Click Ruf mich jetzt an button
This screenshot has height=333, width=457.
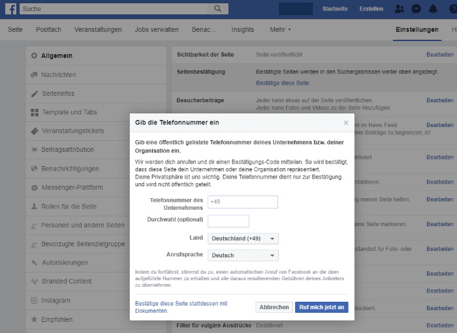coord(321,307)
